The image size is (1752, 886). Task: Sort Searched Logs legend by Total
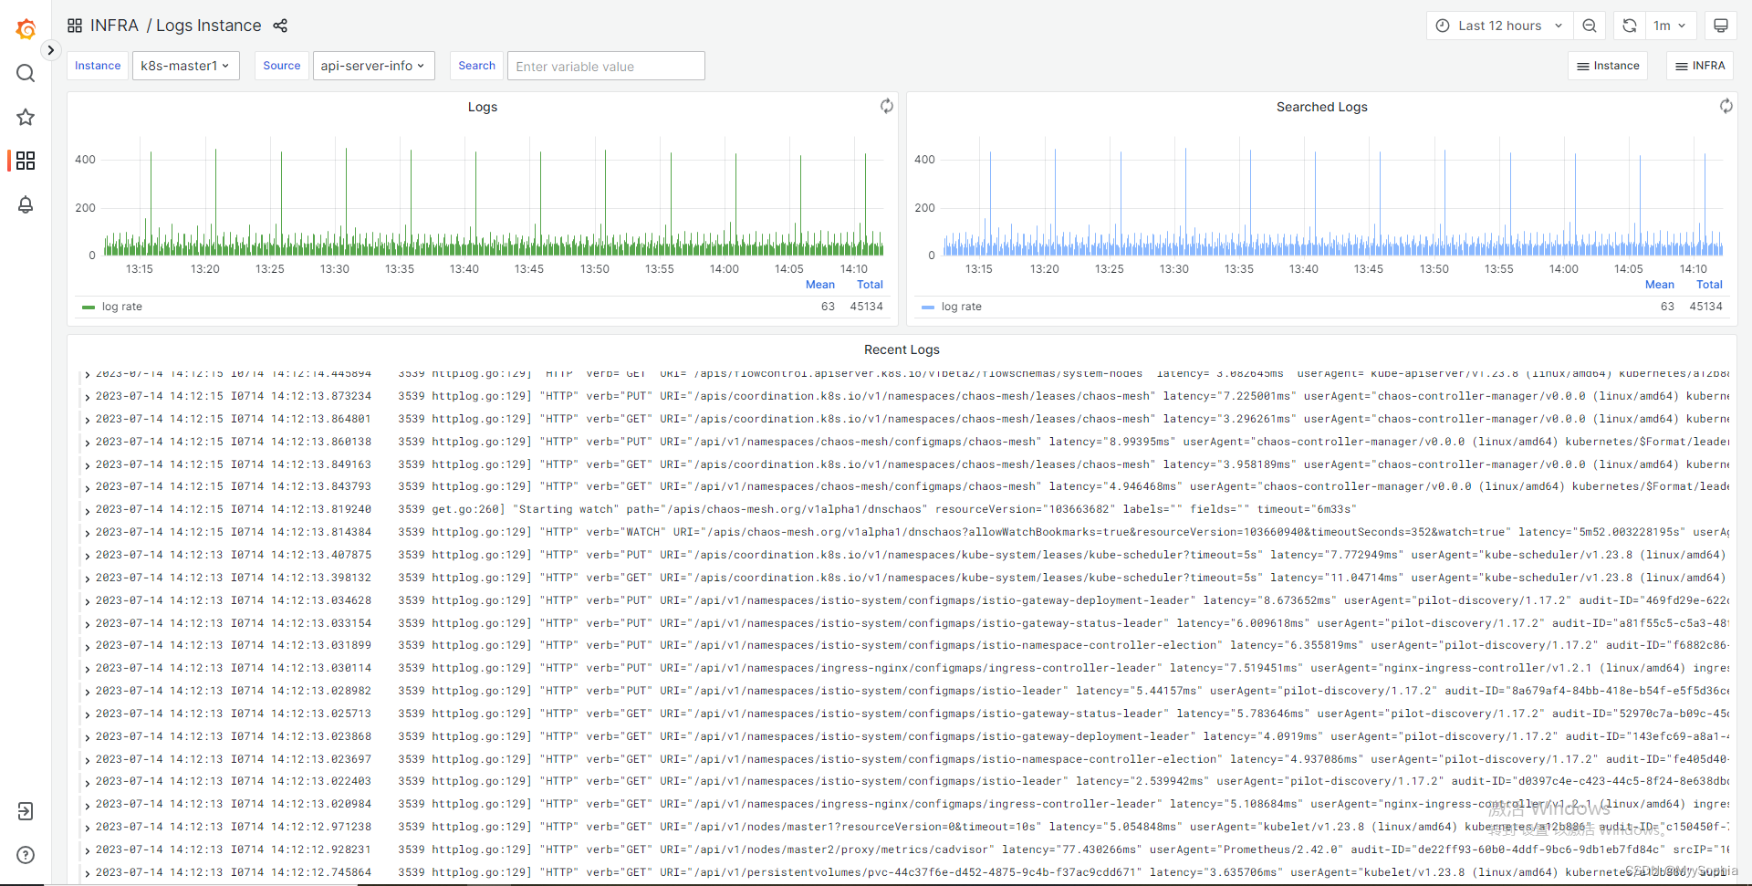coord(1709,285)
